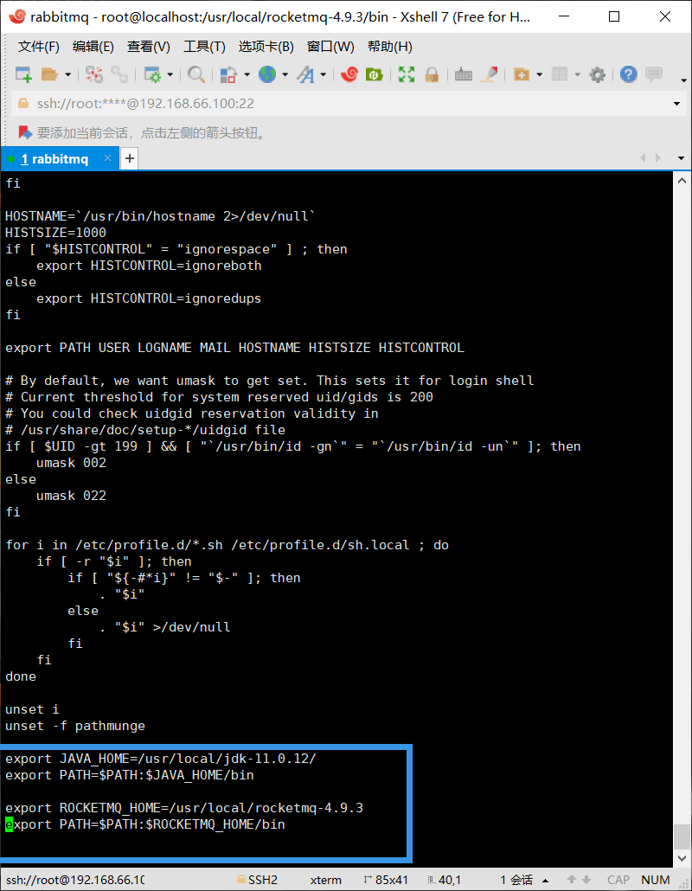The height and width of the screenshot is (891, 692).
Task: Expand the Properties dropdown arrow
Action: (170, 74)
